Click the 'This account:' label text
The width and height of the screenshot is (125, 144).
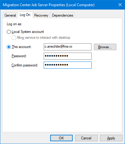tap(22, 47)
